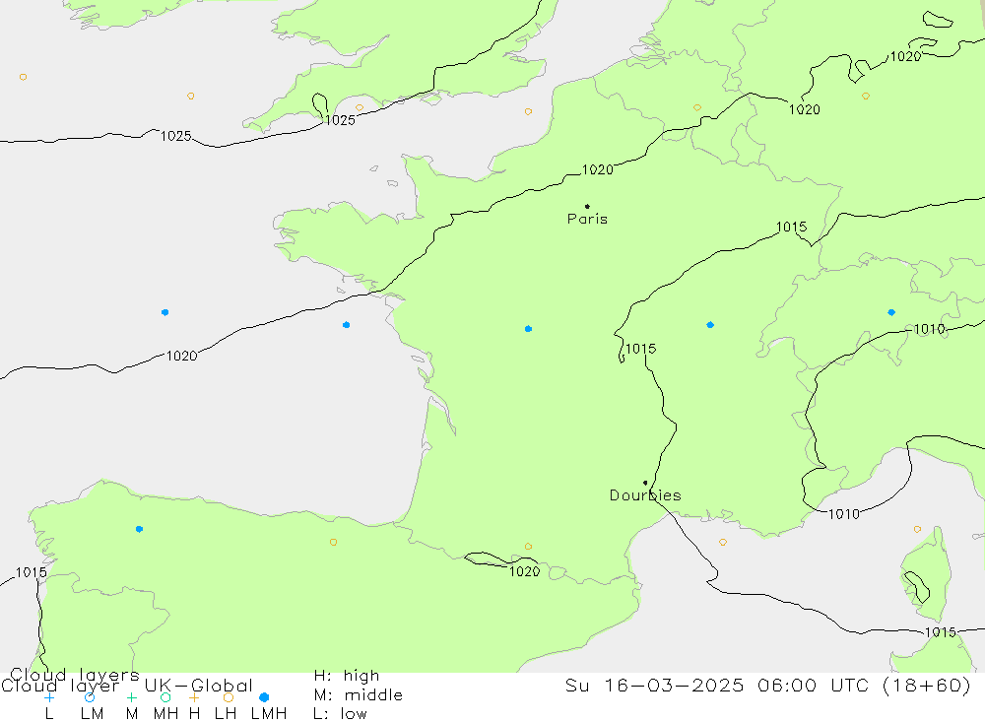The image size is (985, 722).
Task: Click the Paris city label
Action: pos(587,219)
